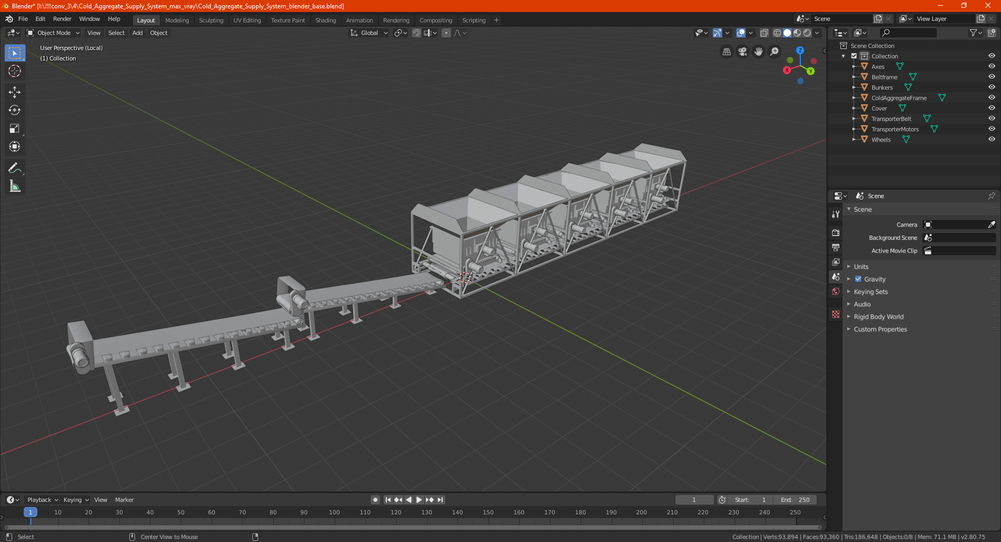The width and height of the screenshot is (1001, 542).
Task: Switch to wireframe viewport shading
Action: pos(777,33)
